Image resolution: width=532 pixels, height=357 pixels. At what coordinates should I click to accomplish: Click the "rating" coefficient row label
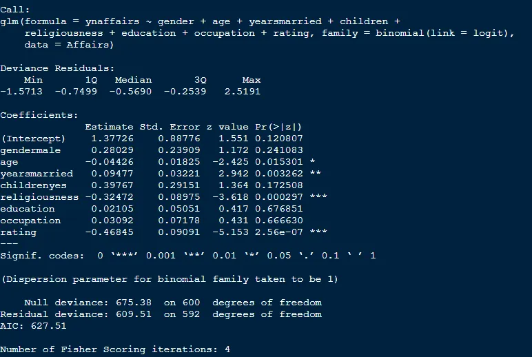(19, 232)
